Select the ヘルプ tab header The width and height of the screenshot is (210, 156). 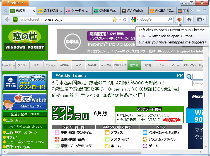[x=161, y=127]
